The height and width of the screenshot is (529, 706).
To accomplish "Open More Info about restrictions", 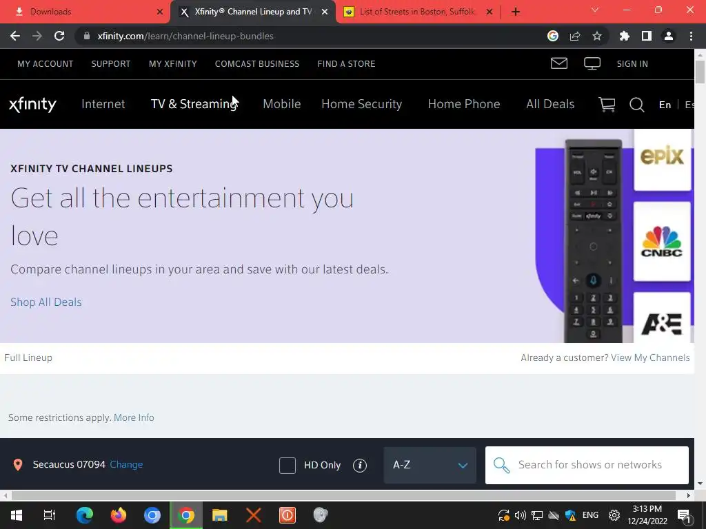I will point(134,418).
